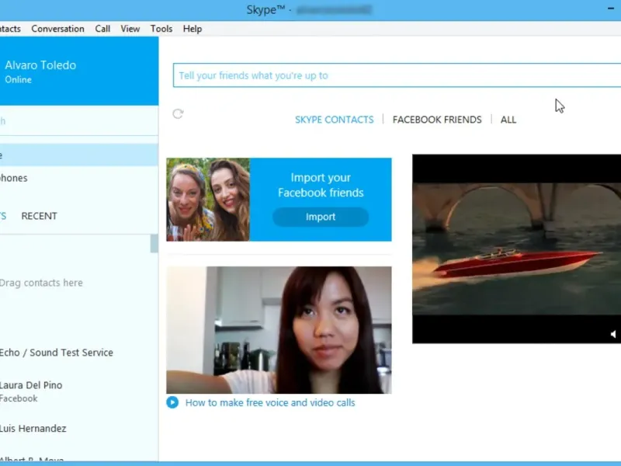The height and width of the screenshot is (466, 621).
Task: Click the Facebook friends photo thumbnail
Action: point(208,200)
